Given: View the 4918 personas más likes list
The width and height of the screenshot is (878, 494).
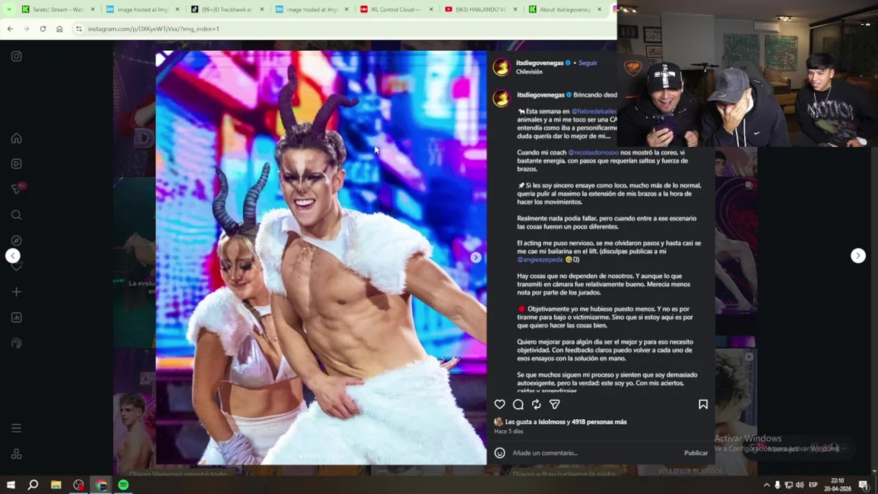Looking at the screenshot, I should pos(600,422).
